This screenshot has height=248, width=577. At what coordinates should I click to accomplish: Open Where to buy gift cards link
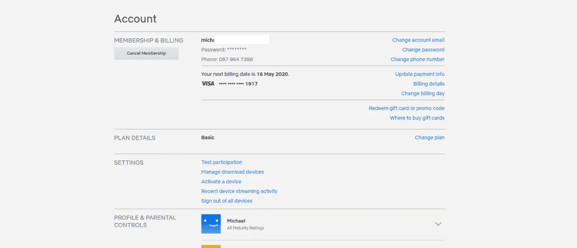pyautogui.click(x=417, y=118)
